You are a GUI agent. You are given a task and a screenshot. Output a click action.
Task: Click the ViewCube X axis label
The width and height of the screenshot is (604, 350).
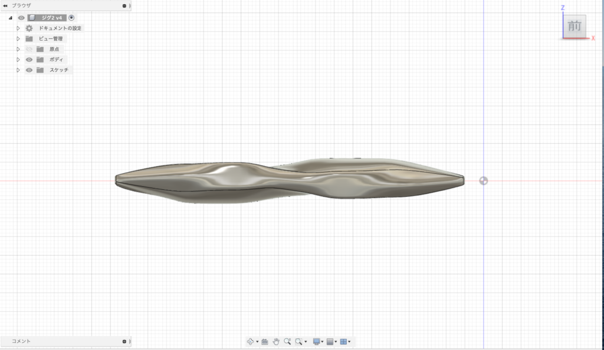(593, 38)
